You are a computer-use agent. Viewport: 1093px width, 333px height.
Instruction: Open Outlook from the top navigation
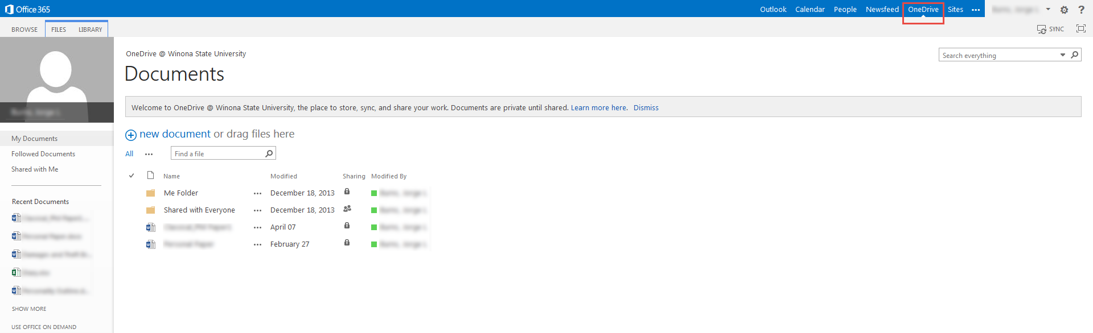(x=773, y=10)
